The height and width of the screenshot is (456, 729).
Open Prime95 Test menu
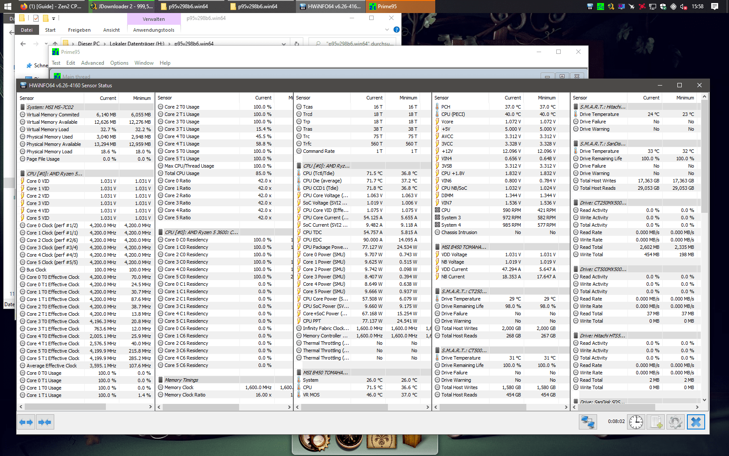[x=56, y=63]
